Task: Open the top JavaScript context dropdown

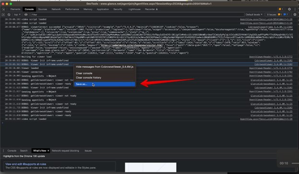Action: click(x=17, y=14)
